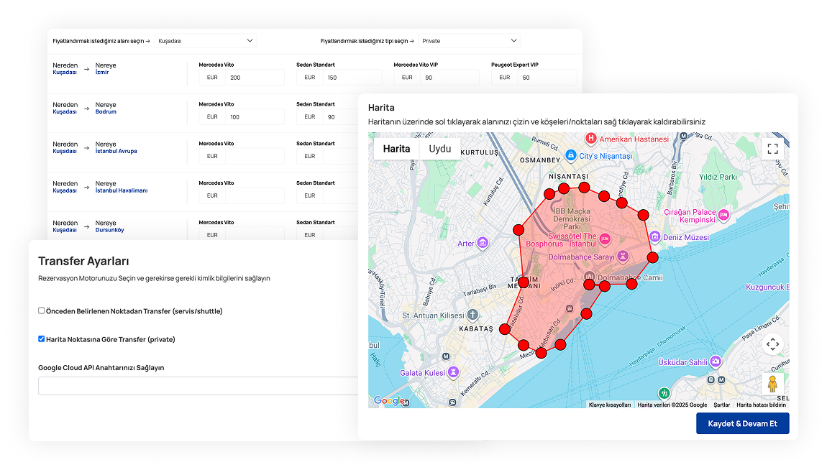The image size is (827, 470).
Task: Open the Harita hatası bildirin link
Action: 762,405
